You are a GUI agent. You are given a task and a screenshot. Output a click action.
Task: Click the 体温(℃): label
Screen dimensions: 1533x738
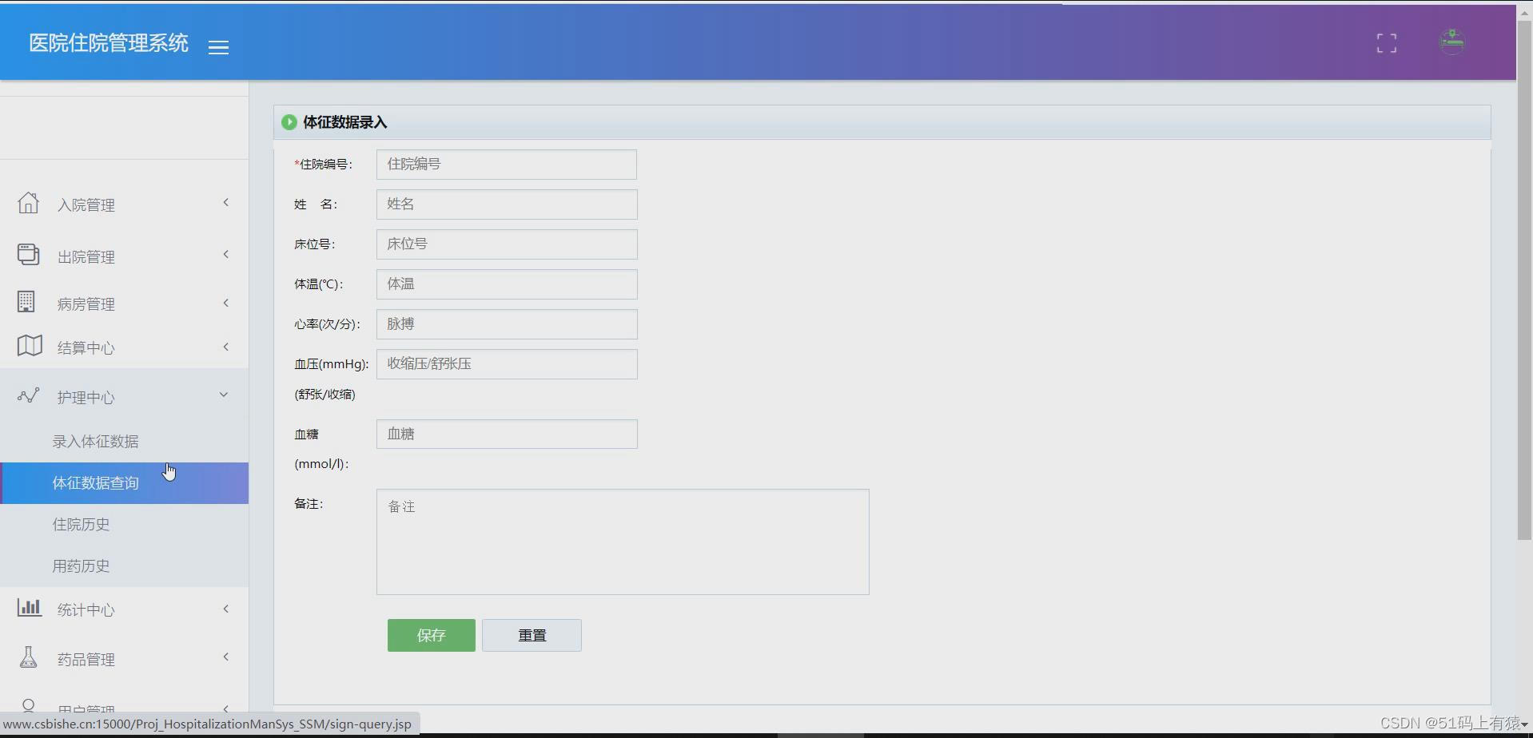click(318, 284)
